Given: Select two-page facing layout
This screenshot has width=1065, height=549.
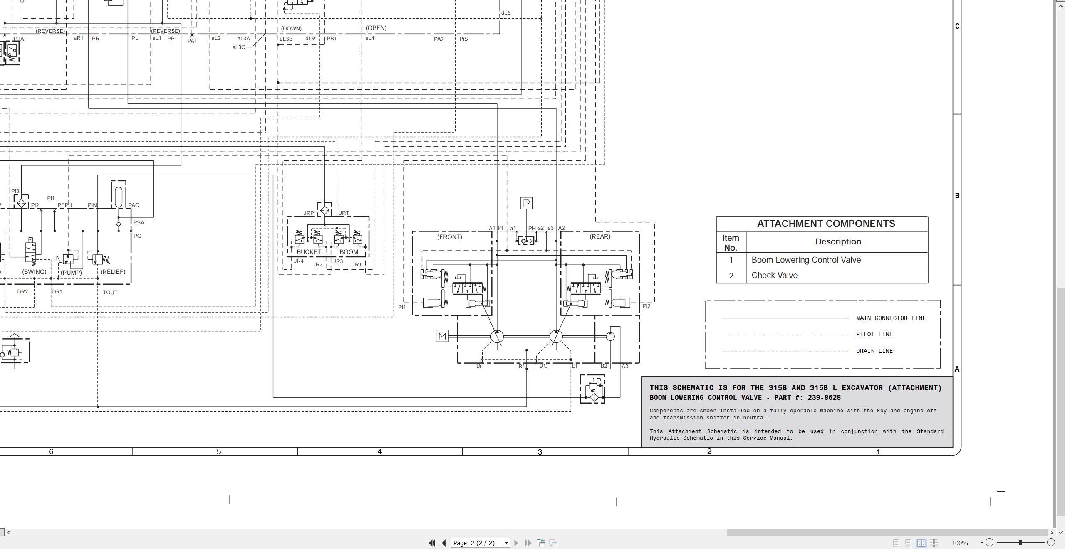Looking at the screenshot, I should click(921, 543).
